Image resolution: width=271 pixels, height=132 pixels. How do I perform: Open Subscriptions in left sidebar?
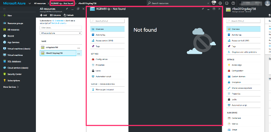[x=12, y=81]
